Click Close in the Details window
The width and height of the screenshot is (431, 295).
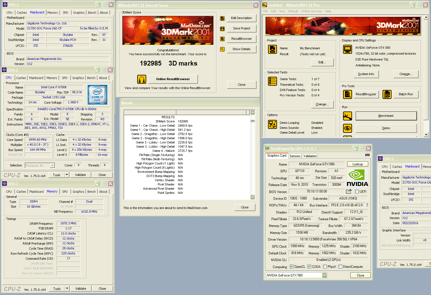[x=244, y=207]
